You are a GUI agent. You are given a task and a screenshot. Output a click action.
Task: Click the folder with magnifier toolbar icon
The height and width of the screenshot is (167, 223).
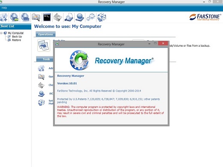pyautogui.click(x=36, y=17)
